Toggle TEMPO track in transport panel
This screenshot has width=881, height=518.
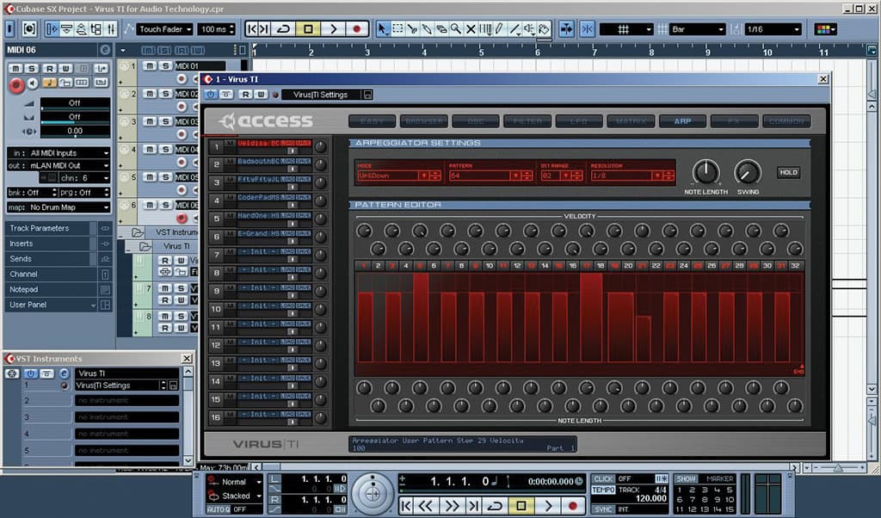603,490
